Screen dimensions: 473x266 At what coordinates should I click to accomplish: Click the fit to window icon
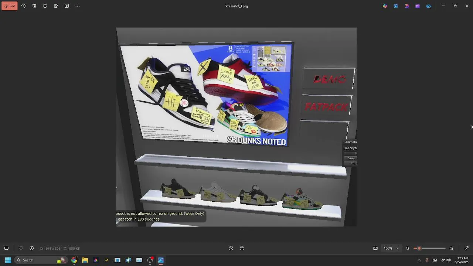coord(375,248)
